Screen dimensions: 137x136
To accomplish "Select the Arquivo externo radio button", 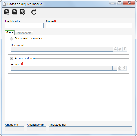I will pos(12,59).
